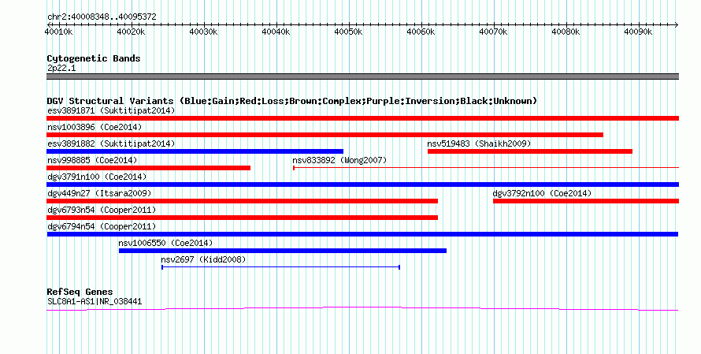Screen dimensions: 701x354
Task: Select the red nsv519483 loss bar
Action: [530, 151]
